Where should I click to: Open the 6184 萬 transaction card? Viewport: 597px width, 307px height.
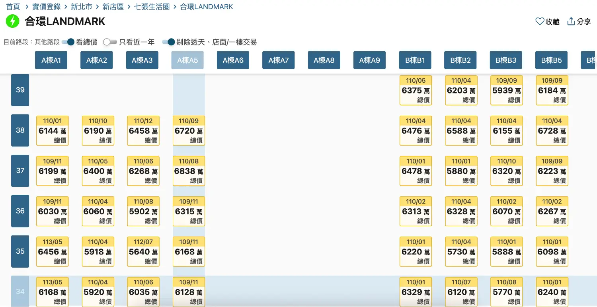point(552,90)
